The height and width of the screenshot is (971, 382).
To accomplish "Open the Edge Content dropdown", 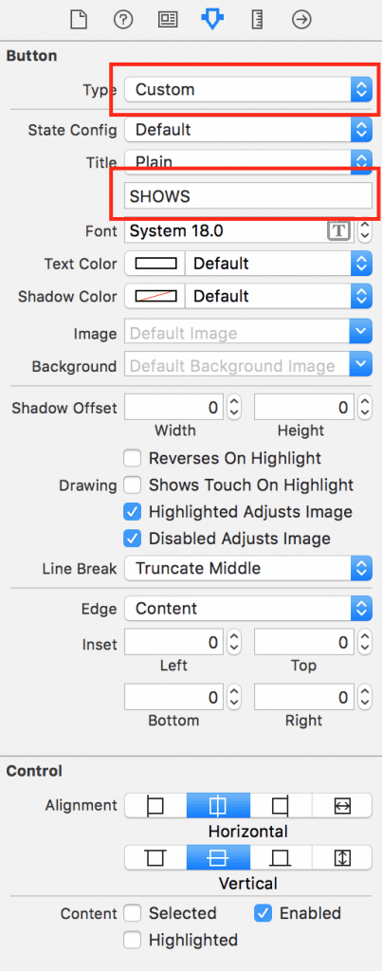I will click(247, 609).
